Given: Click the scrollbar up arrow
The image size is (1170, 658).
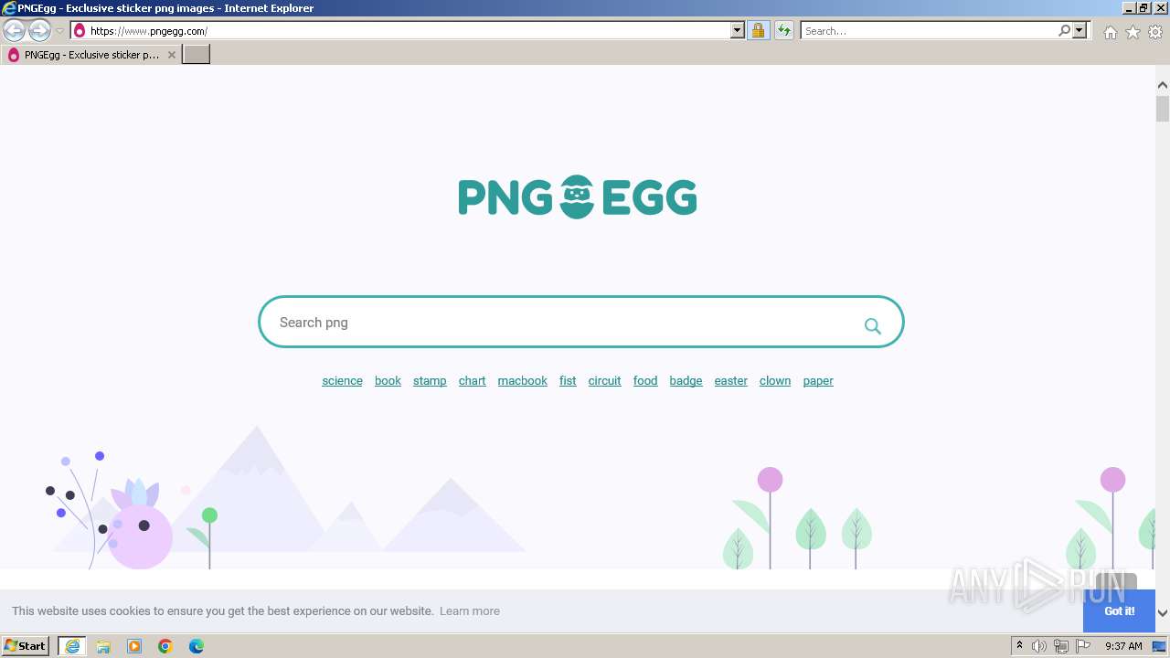Looking at the screenshot, I should pyautogui.click(x=1163, y=85).
